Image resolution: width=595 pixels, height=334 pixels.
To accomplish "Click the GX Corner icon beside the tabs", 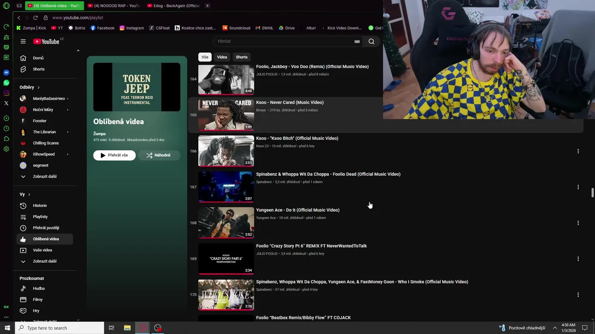I will point(19,6).
